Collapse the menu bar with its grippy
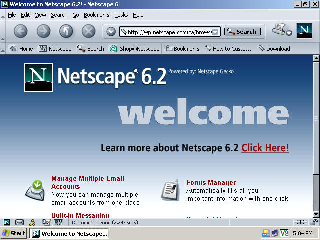Screen dimensions: 320x240 pyautogui.click(x=3, y=15)
